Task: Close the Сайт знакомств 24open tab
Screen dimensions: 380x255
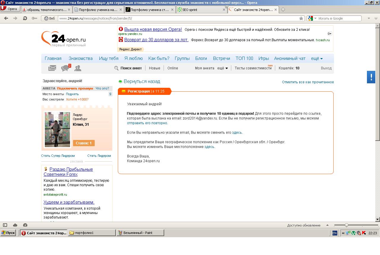Action: pyautogui.click(x=276, y=9)
